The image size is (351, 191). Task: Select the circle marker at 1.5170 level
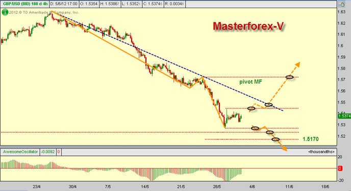coord(275,139)
